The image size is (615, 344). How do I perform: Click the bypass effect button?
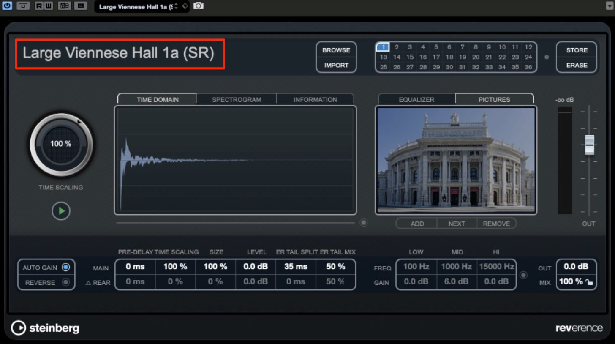pos(23,6)
